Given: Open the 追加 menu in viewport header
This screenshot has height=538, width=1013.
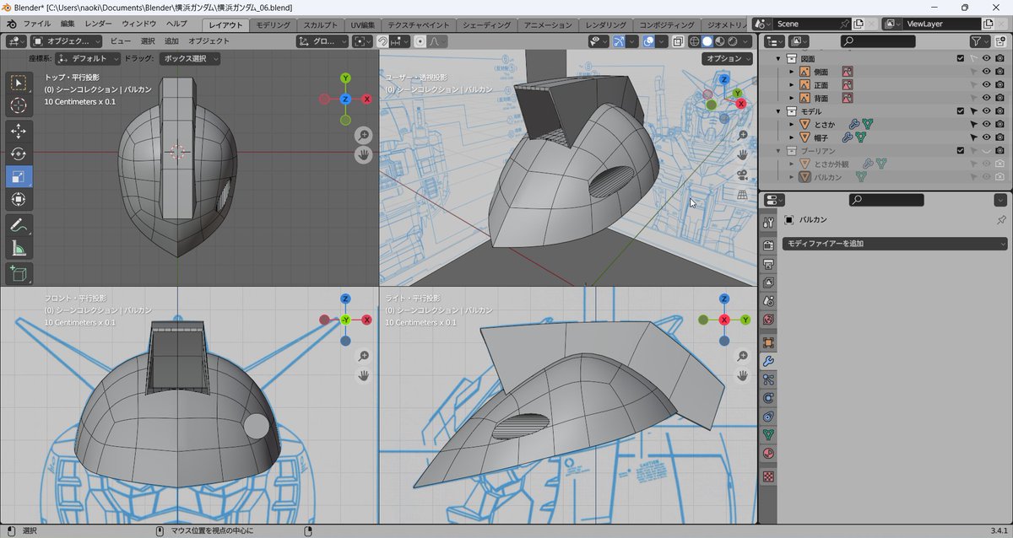Looking at the screenshot, I should [171, 40].
